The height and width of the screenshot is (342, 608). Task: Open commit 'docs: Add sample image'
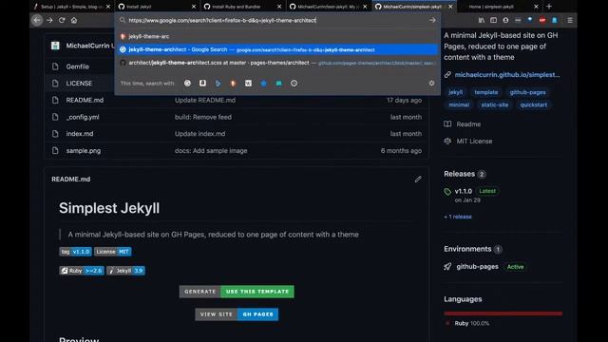(x=211, y=150)
